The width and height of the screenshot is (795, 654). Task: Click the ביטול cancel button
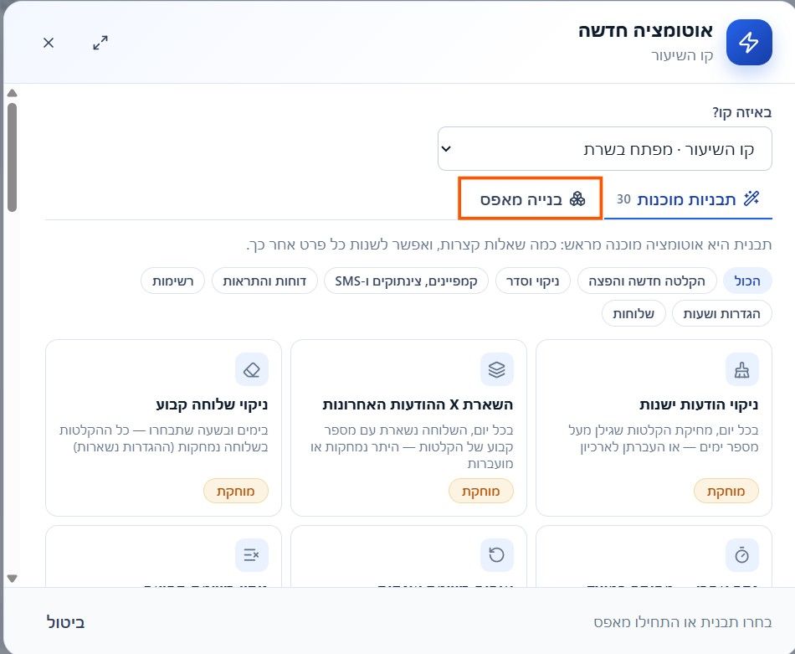[65, 622]
